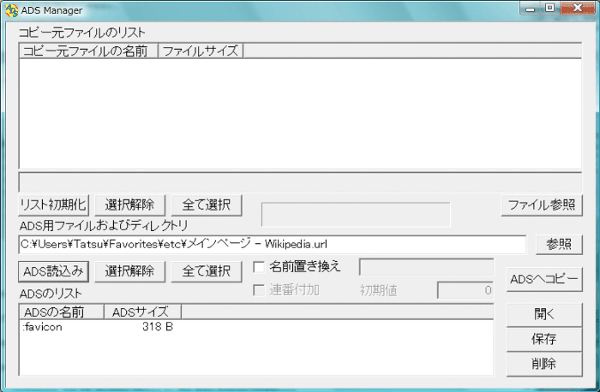Maximize the ADS Manager window
Viewport: 600px width, 392px height.
click(x=550, y=9)
